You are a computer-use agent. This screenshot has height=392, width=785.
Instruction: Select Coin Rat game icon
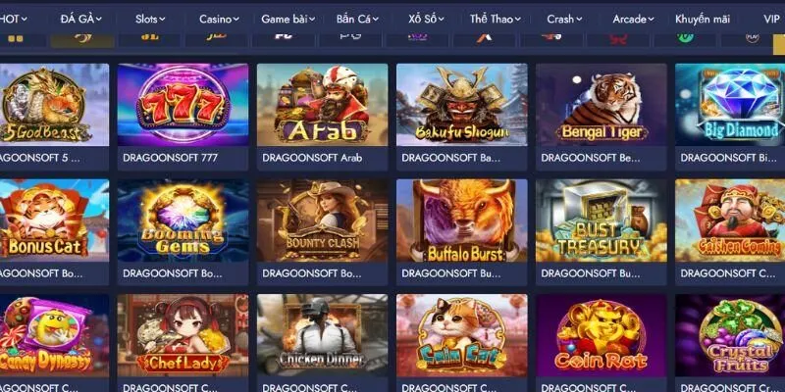tap(602, 335)
